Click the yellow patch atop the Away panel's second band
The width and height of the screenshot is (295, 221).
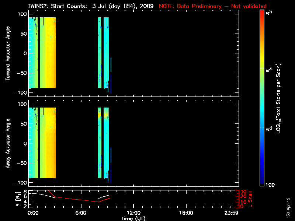(x=100, y=115)
